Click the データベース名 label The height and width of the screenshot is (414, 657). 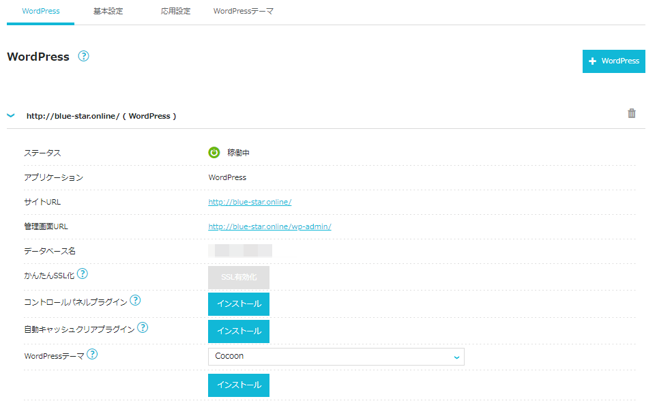[x=50, y=251]
